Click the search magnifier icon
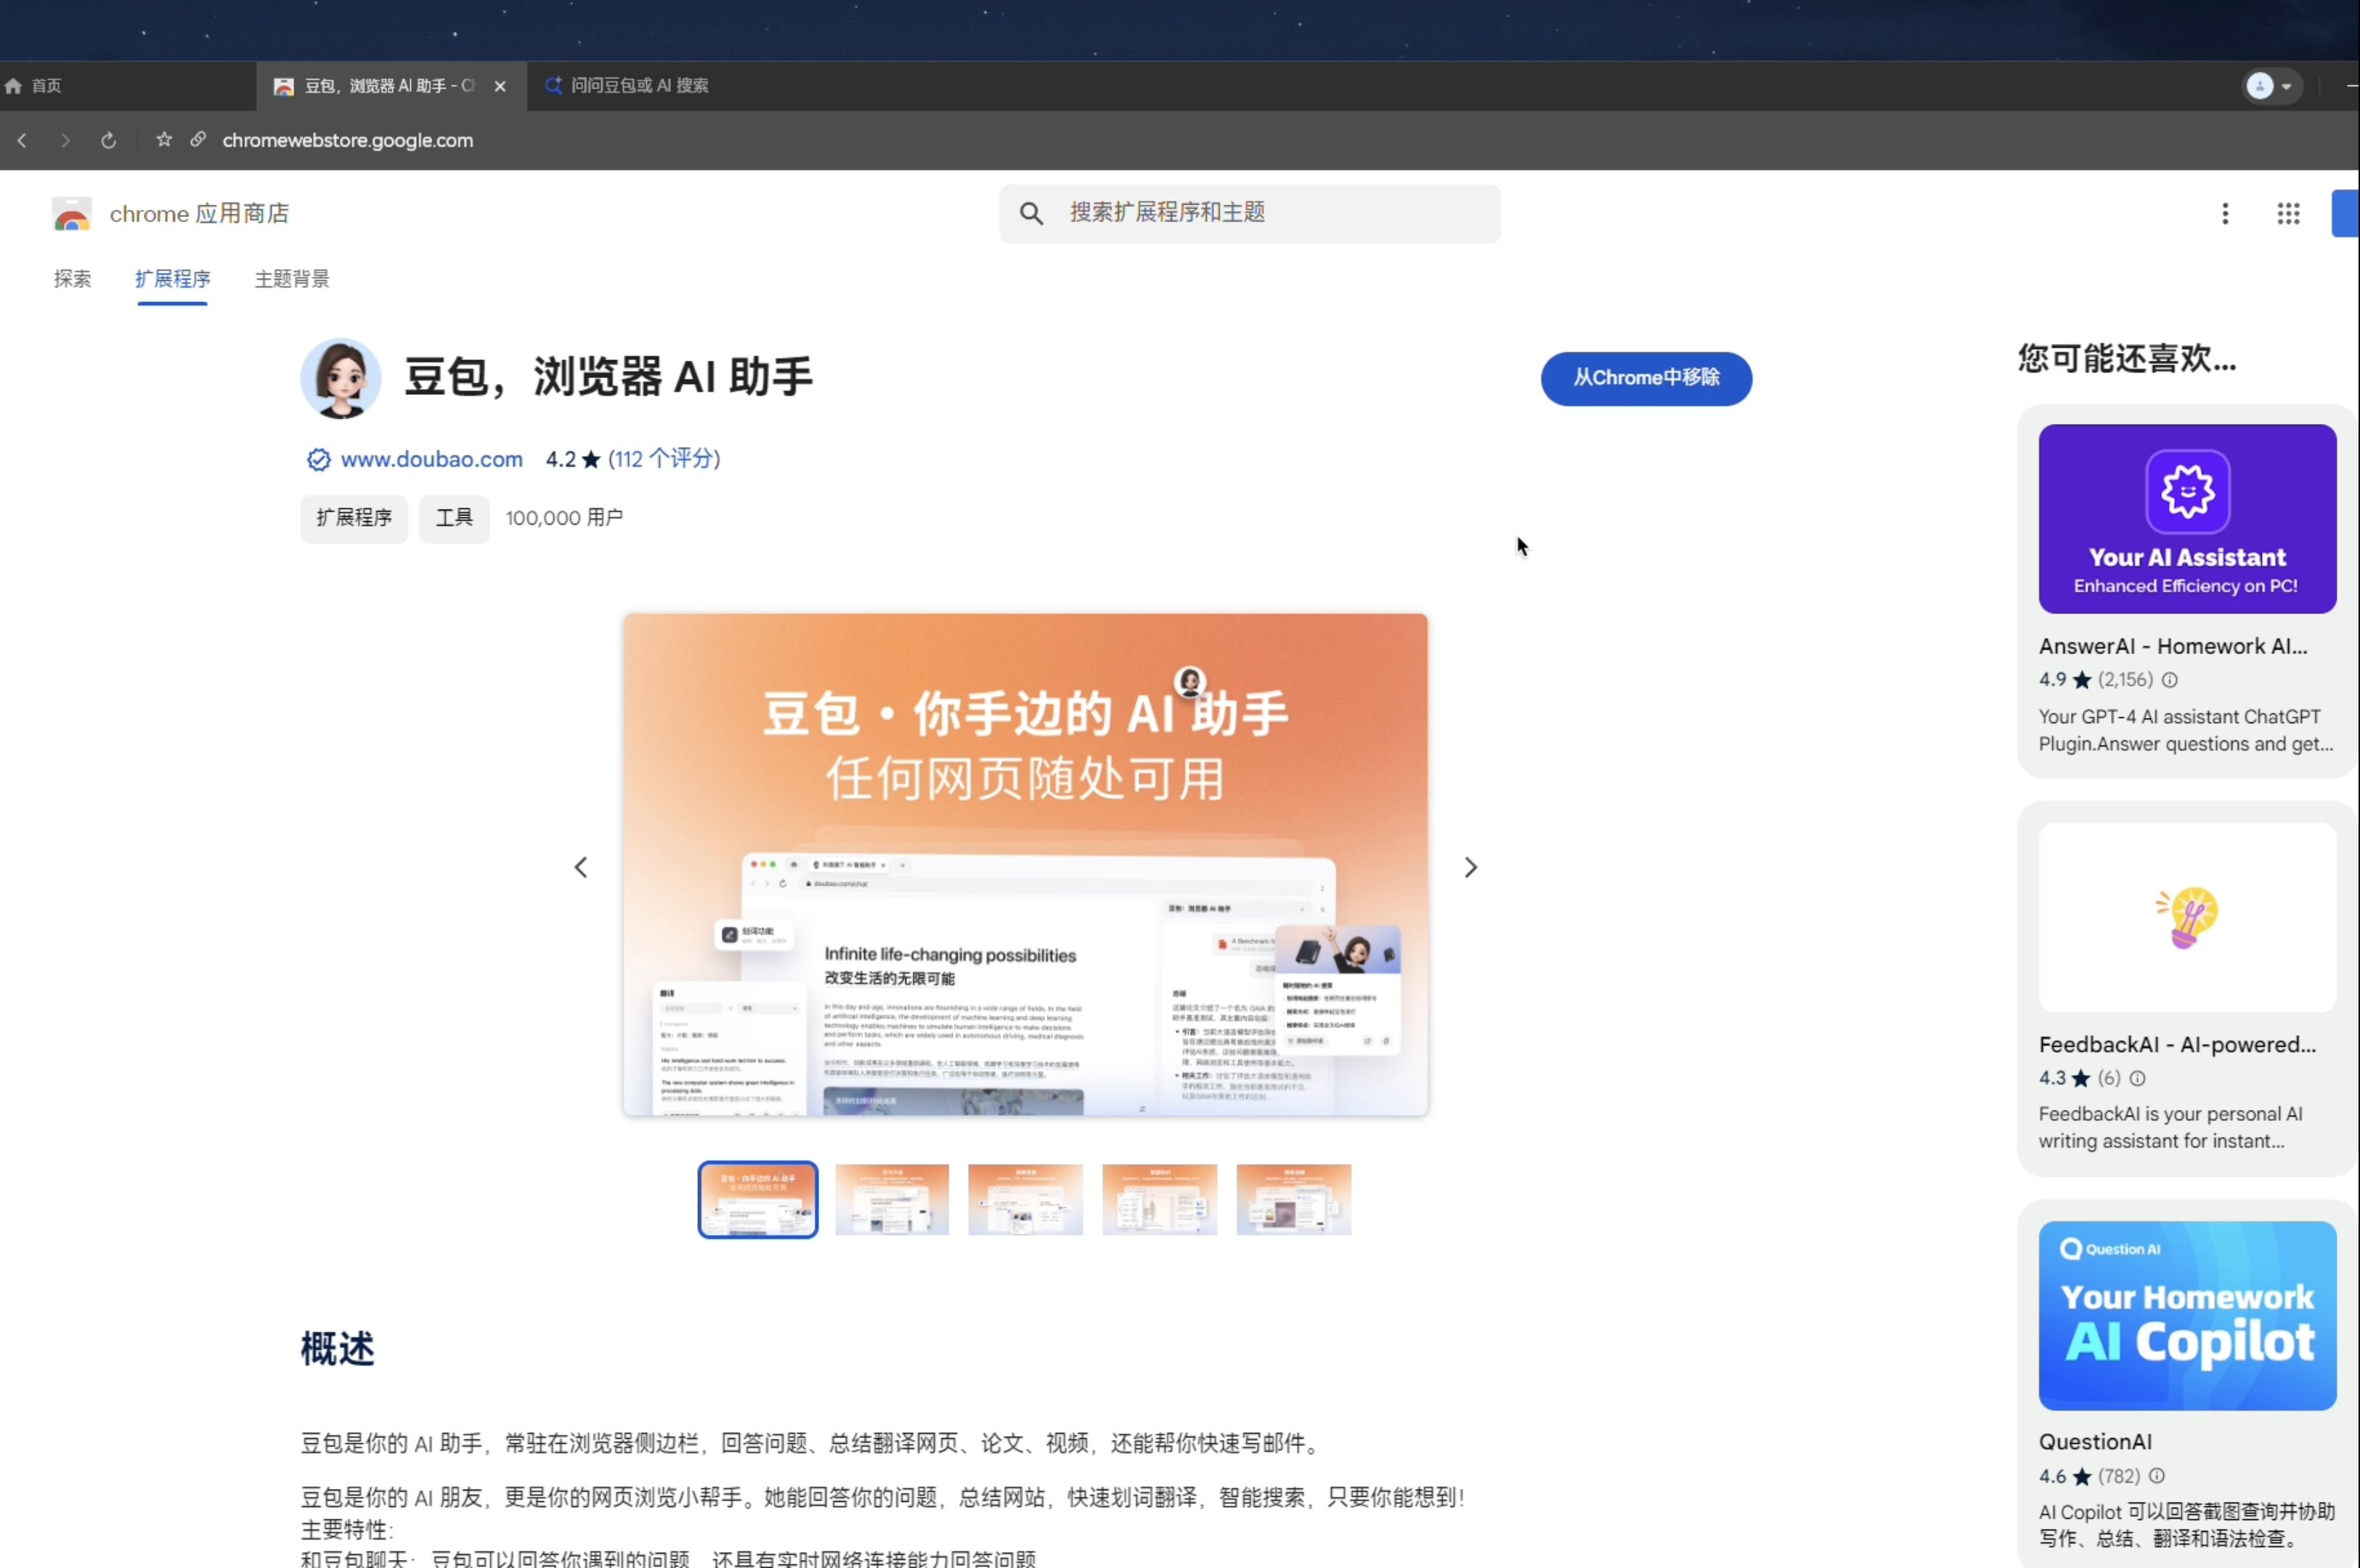2360x1568 pixels. (1031, 213)
